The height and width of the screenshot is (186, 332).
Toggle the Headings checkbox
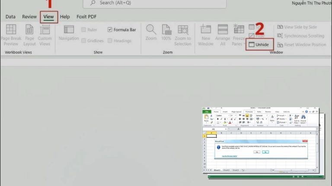110,40
